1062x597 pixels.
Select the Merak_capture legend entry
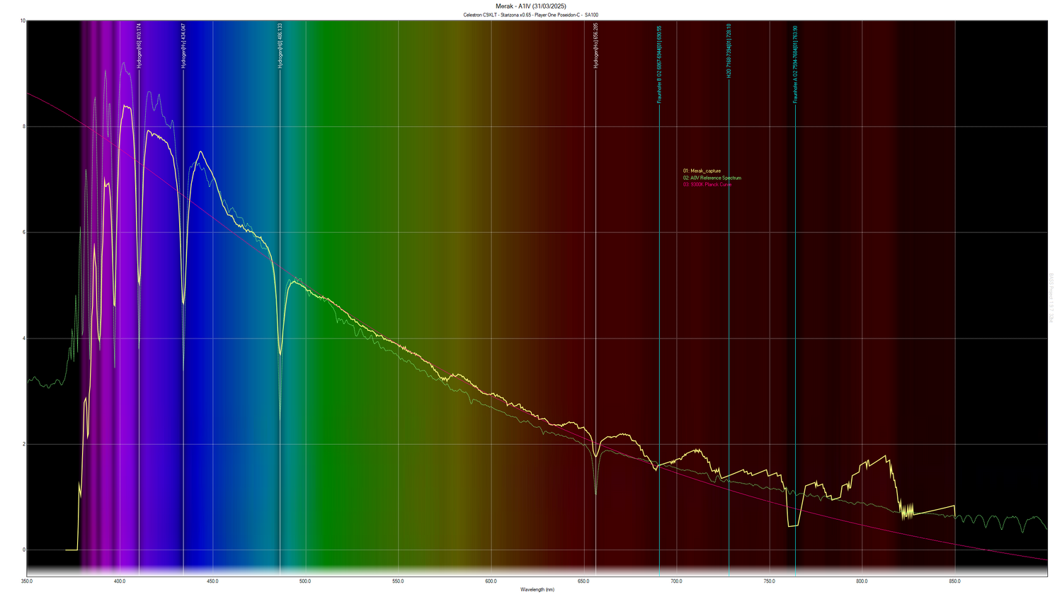click(702, 171)
